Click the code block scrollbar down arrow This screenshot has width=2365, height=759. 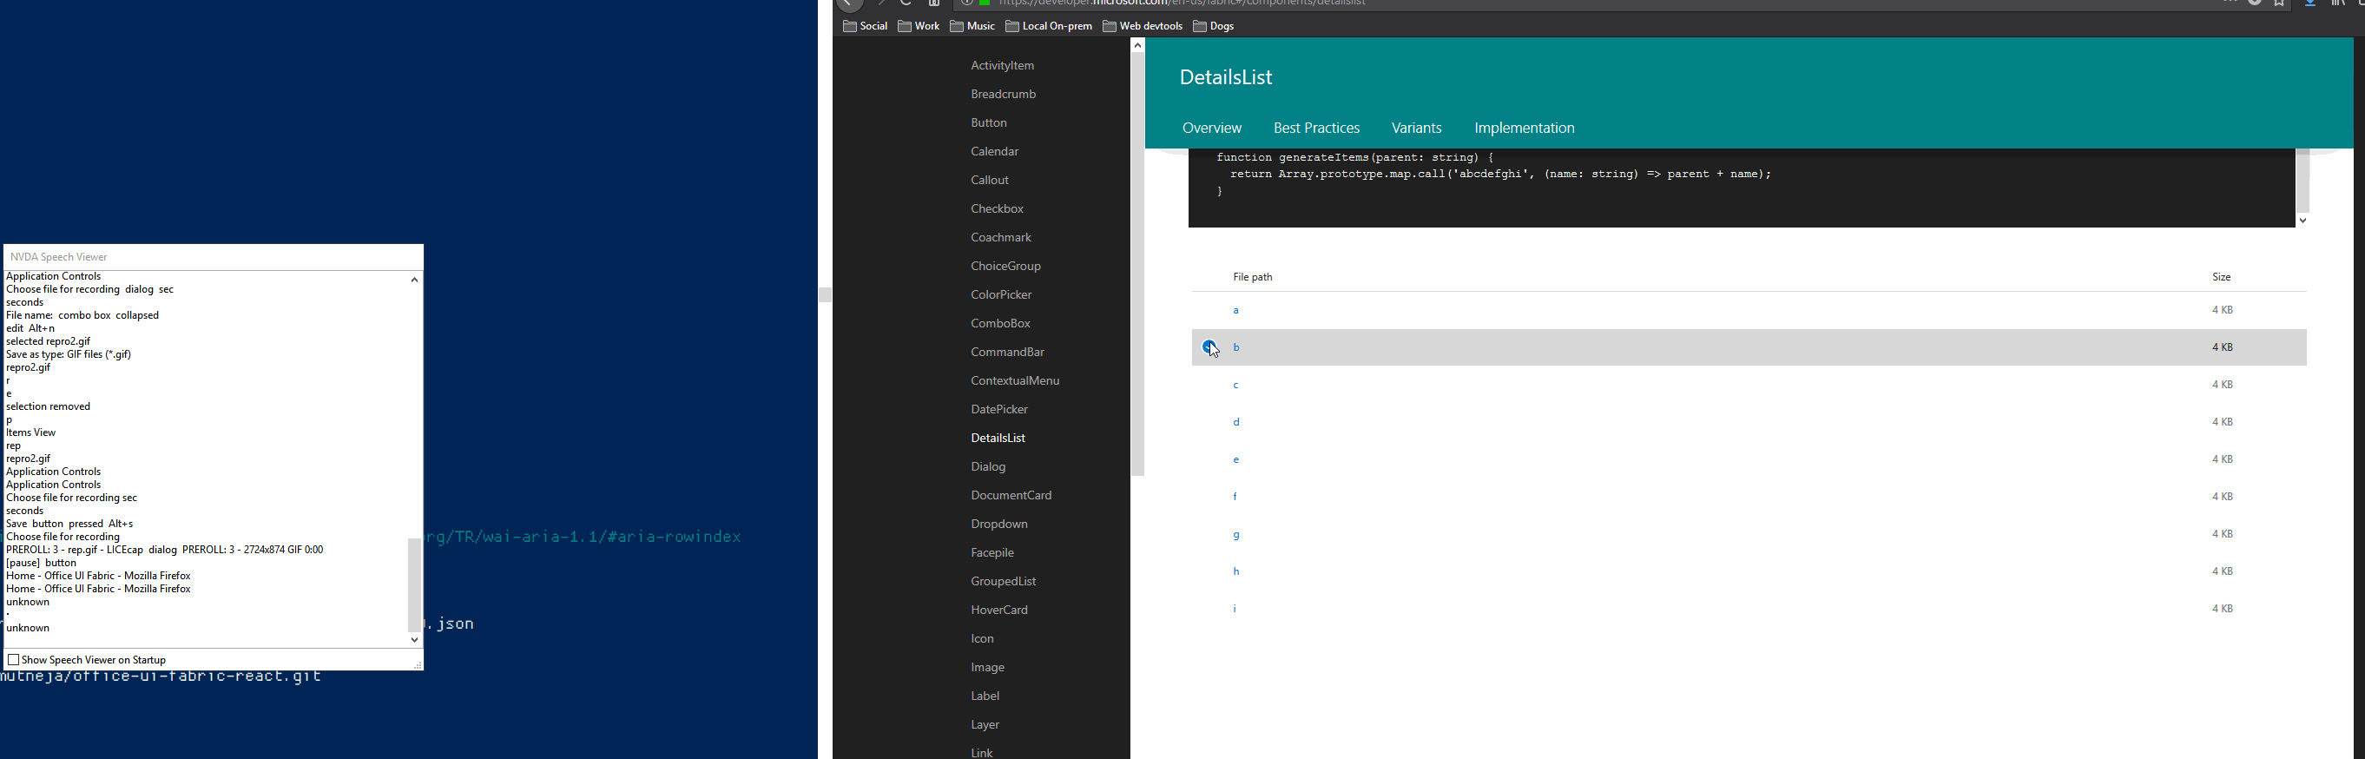pyautogui.click(x=2302, y=221)
